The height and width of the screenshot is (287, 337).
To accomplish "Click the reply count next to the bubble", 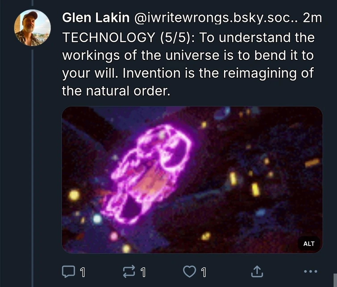I will coord(83,271).
